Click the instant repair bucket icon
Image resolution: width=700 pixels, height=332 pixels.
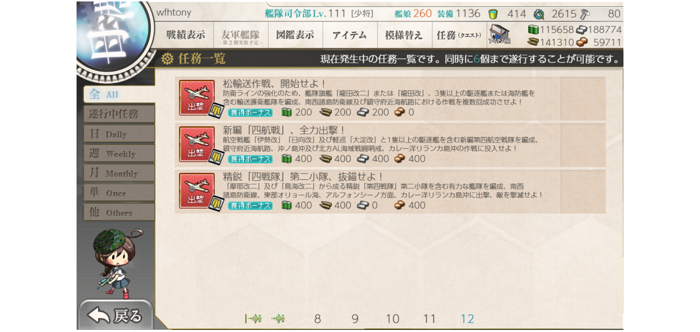coord(493,14)
